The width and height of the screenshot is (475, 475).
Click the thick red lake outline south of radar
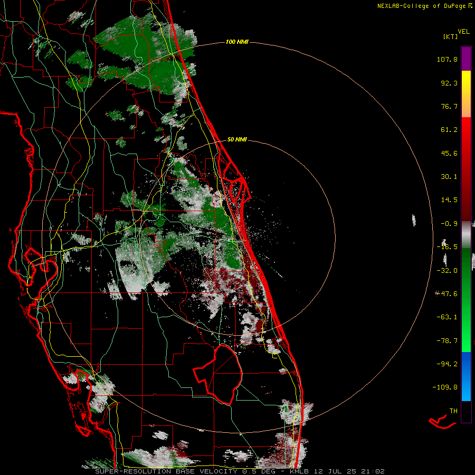pos(218,375)
